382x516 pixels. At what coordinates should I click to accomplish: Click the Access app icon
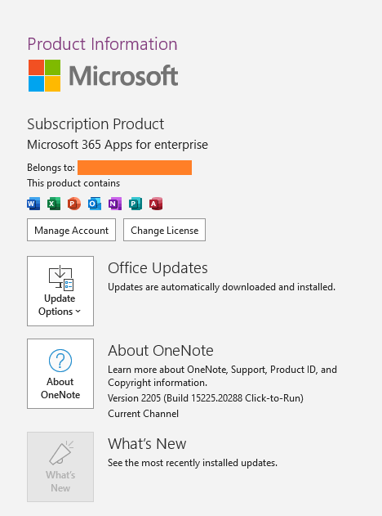[x=156, y=204]
